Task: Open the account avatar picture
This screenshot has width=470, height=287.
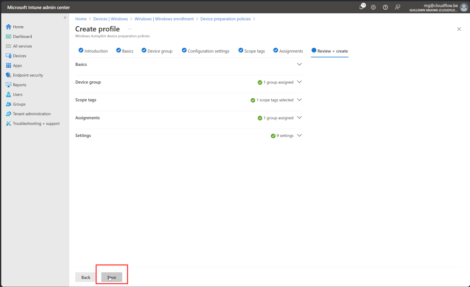Action: coord(464,7)
